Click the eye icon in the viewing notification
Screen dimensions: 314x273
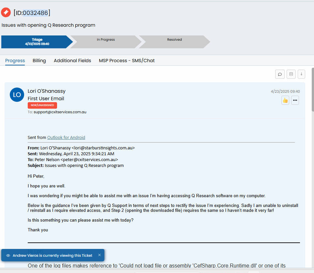8,255
